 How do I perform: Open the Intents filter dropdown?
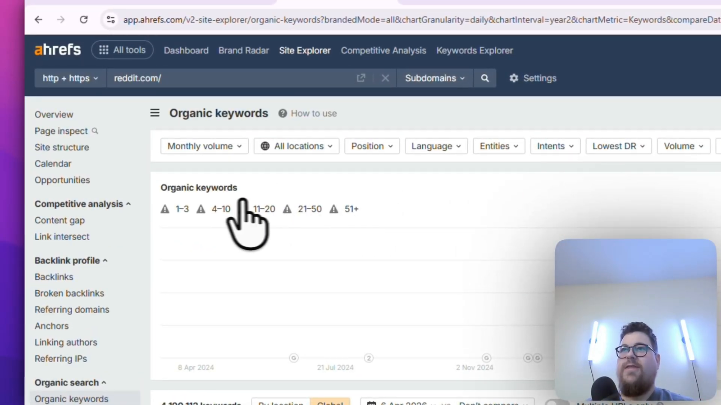point(555,146)
